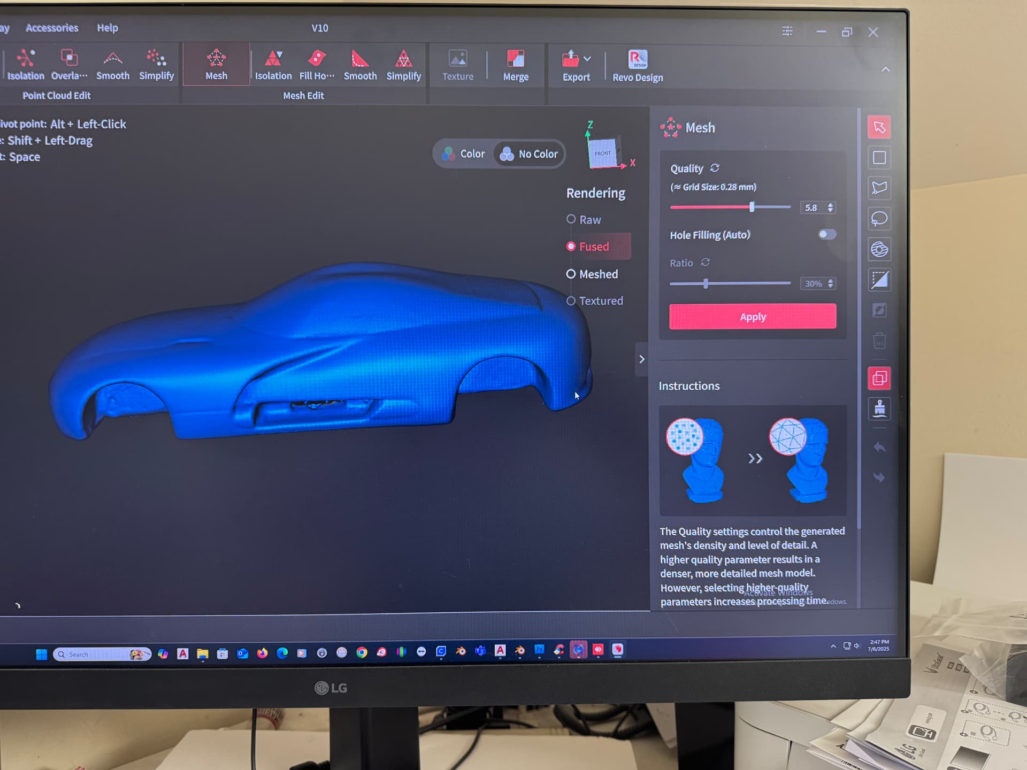The height and width of the screenshot is (770, 1027).
Task: Adjust Quality value stepper arrows
Action: [x=830, y=207]
